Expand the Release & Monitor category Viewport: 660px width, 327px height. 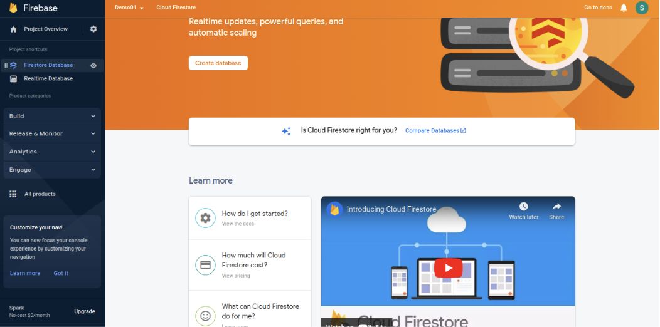52,133
